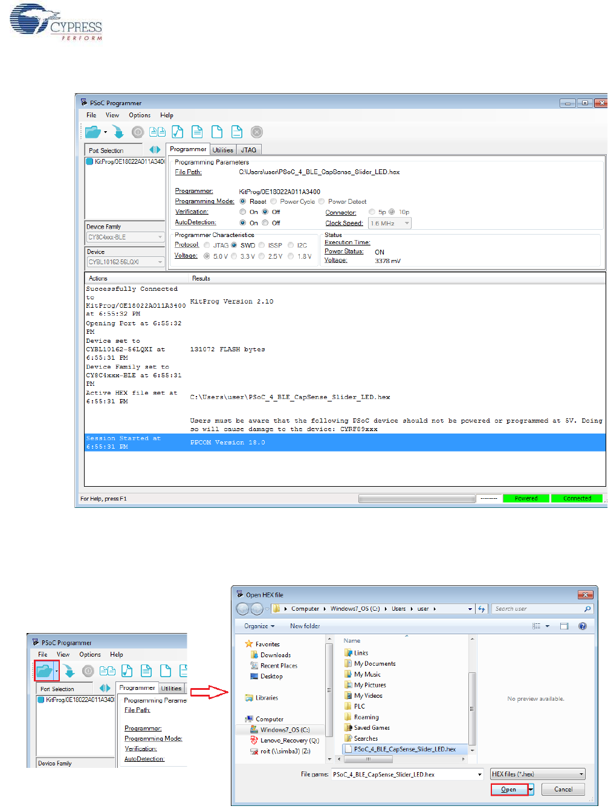Click the Port Selection arrows icon in the cropped window
The image size is (608, 809).
(x=105, y=688)
